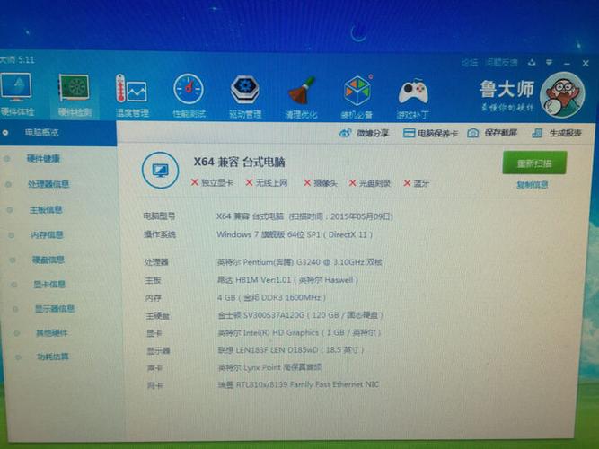The height and width of the screenshot is (449, 599).
Task: Click the 微博分享 weibo share icon
Action: (345, 133)
